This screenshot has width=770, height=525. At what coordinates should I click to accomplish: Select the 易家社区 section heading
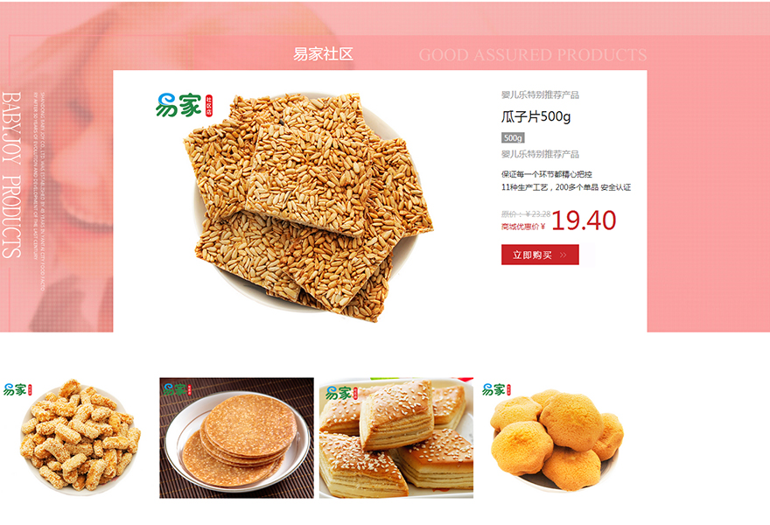pyautogui.click(x=323, y=54)
